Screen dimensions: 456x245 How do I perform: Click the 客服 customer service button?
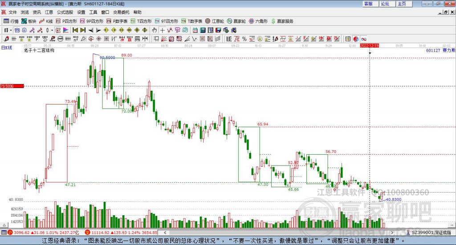[368, 4]
